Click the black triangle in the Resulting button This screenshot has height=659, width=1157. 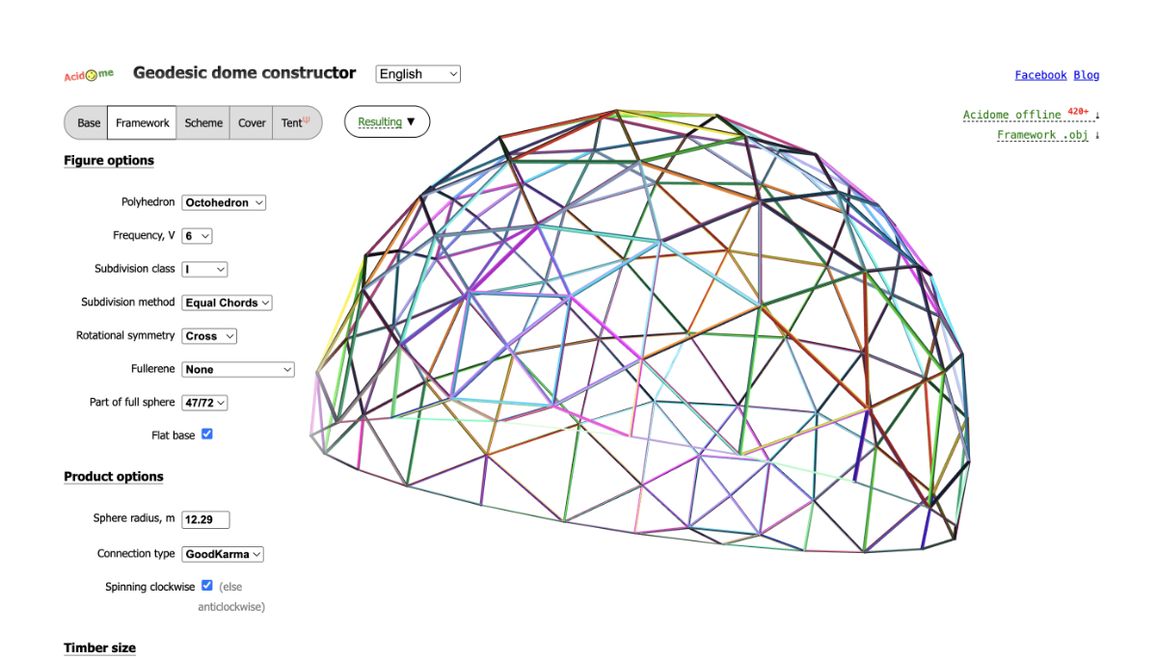[x=411, y=122]
